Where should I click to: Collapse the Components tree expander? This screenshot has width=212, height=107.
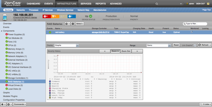coord(2,31)
